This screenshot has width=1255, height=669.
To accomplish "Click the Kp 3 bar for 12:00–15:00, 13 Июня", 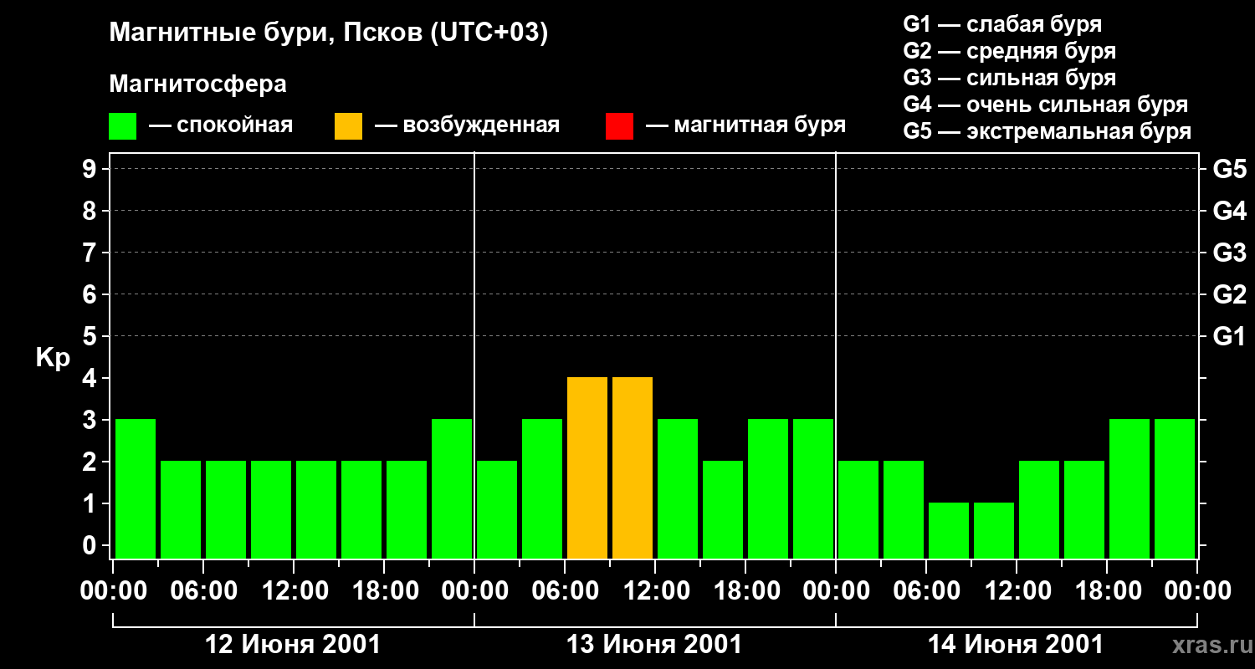I will coord(678,488).
